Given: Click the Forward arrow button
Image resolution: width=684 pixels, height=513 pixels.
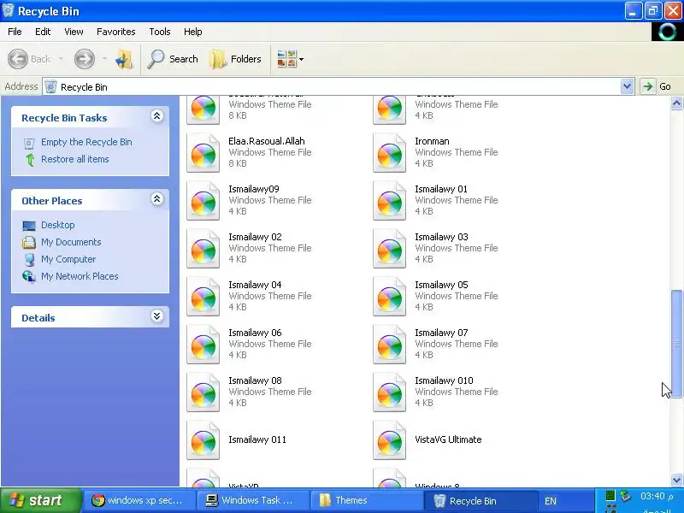Looking at the screenshot, I should pyautogui.click(x=84, y=59).
